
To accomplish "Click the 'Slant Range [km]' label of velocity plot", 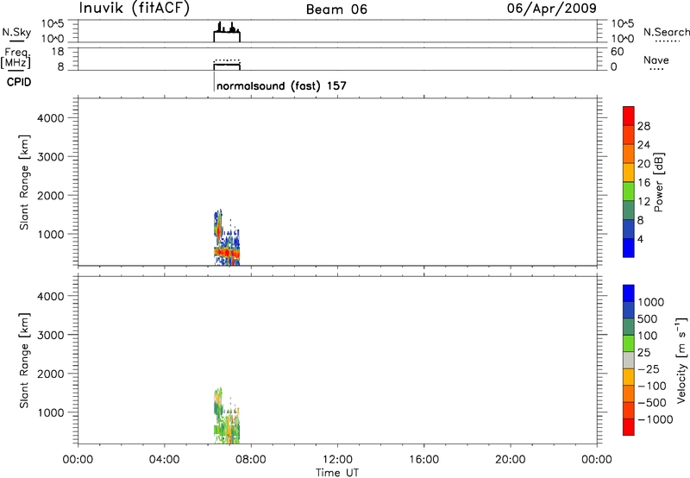I will click(24, 361).
